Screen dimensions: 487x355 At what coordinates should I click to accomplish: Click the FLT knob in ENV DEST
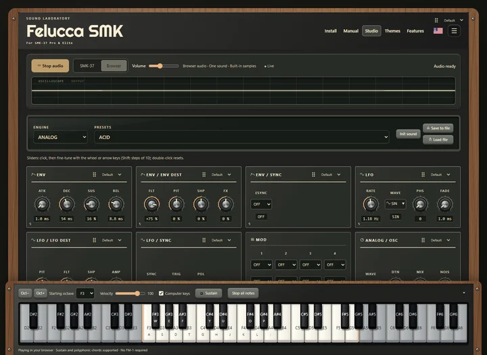(x=152, y=204)
